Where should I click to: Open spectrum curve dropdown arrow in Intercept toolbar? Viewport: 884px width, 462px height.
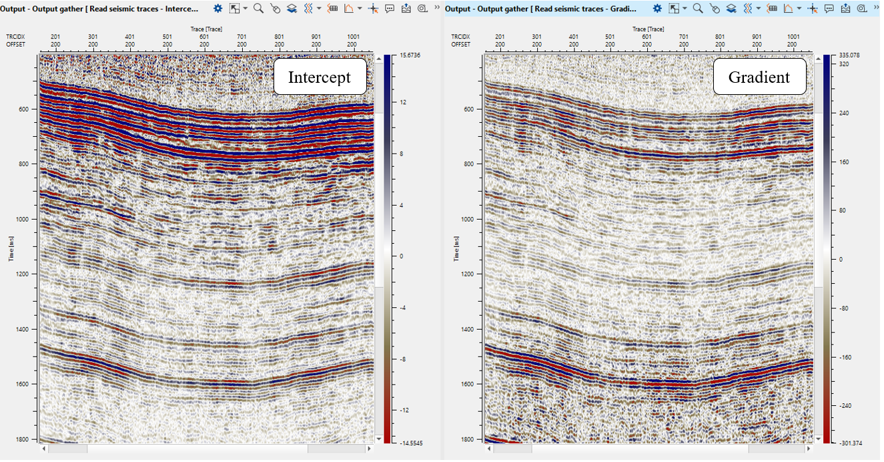click(360, 9)
